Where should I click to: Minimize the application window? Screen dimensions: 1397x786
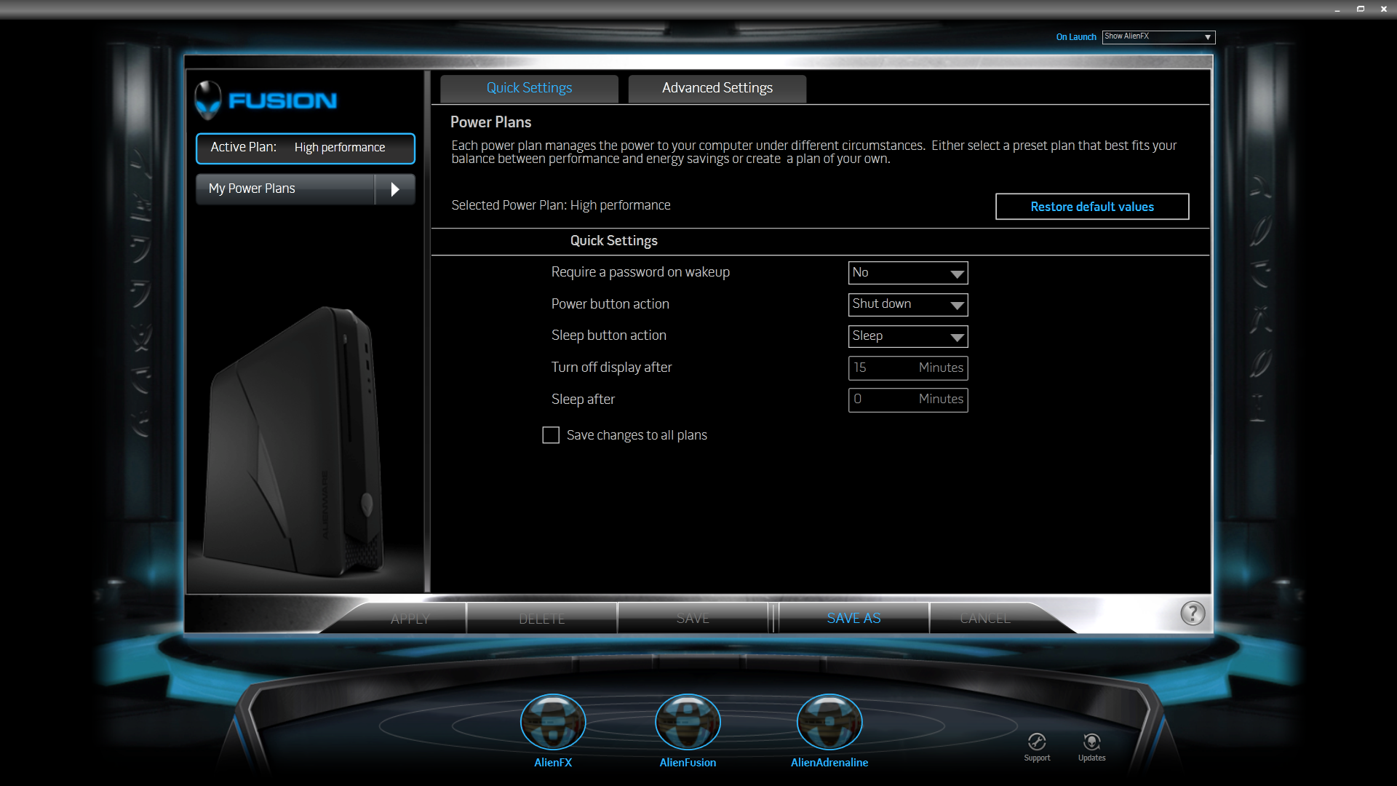pyautogui.click(x=1337, y=9)
